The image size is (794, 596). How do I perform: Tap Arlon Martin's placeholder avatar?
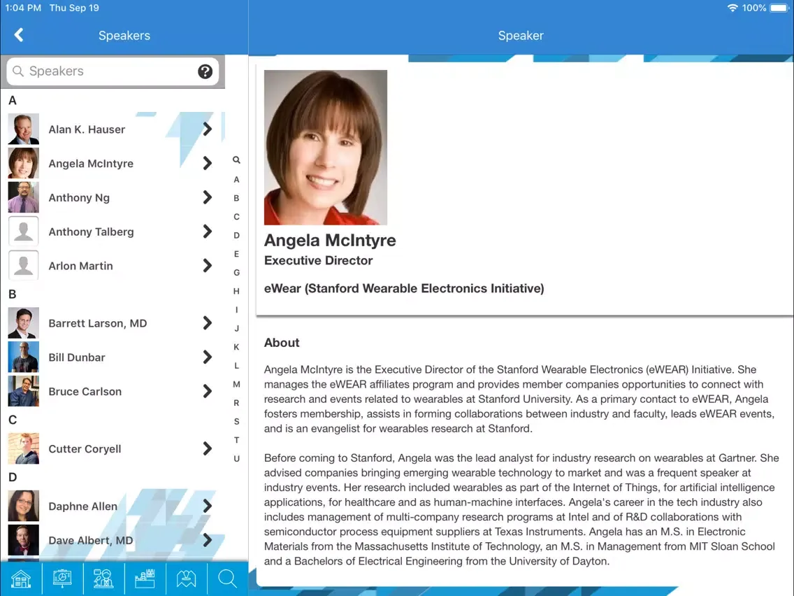(x=23, y=265)
